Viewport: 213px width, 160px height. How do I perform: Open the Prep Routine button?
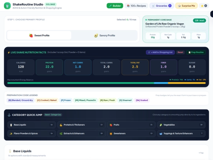(x=196, y=52)
